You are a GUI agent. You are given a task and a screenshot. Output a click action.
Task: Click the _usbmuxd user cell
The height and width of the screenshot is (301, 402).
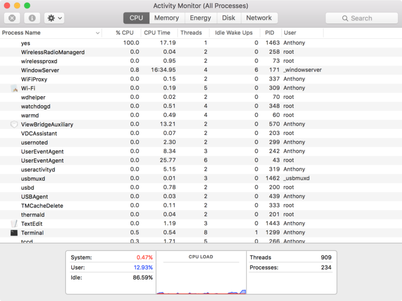pos(296,178)
